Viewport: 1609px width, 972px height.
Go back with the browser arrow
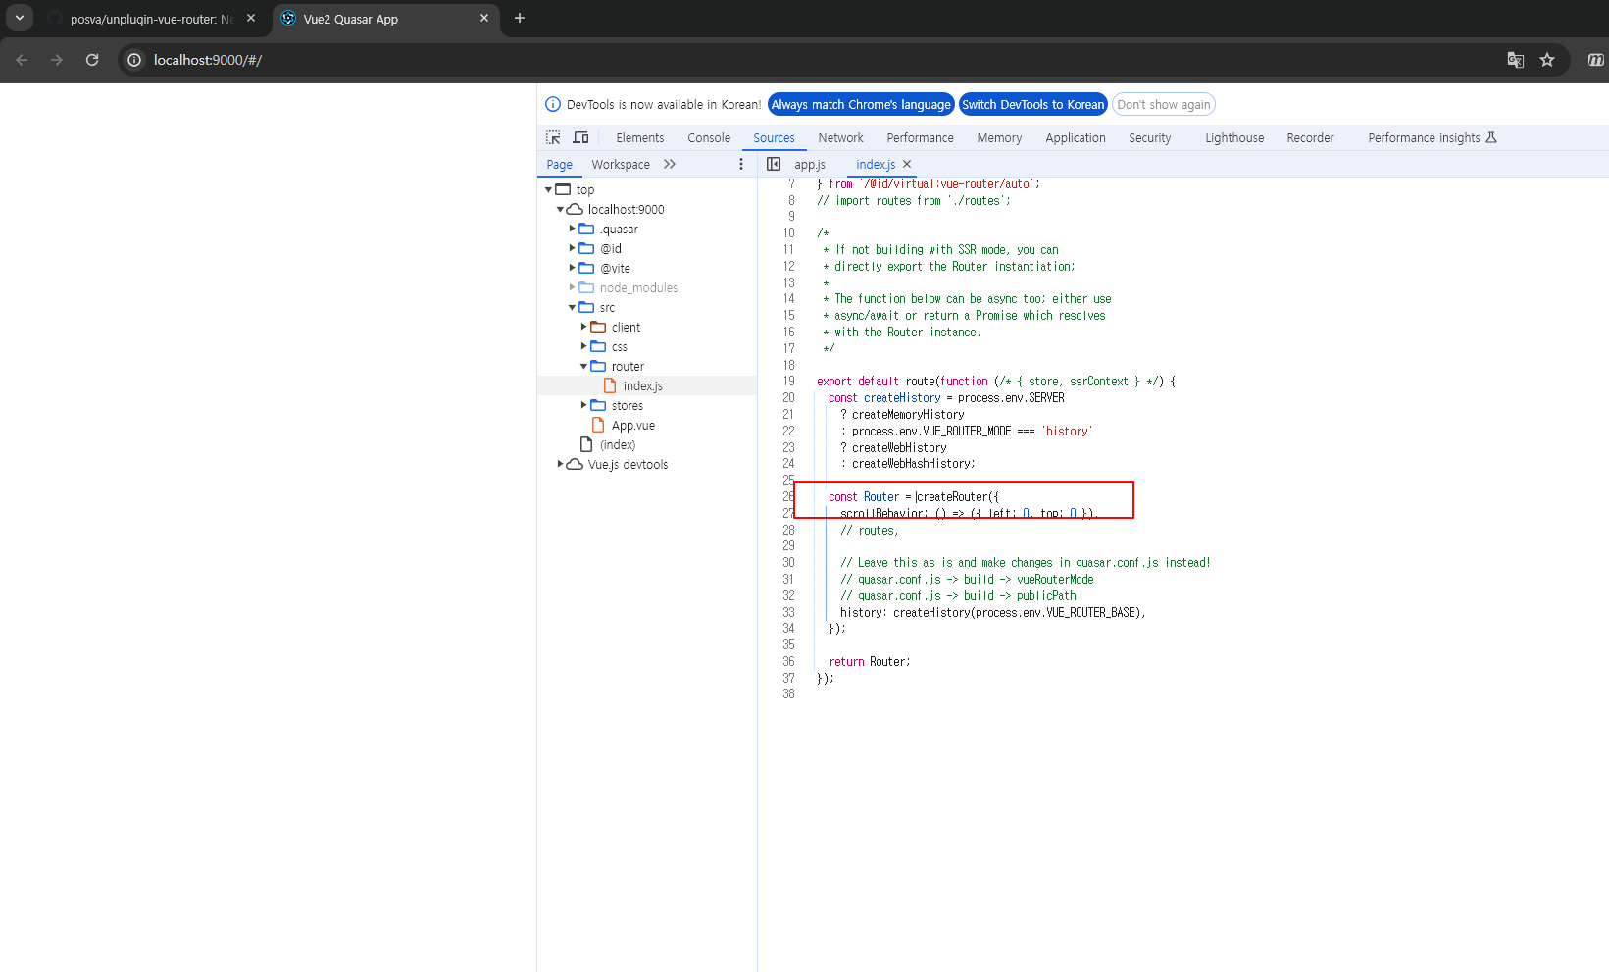click(22, 60)
